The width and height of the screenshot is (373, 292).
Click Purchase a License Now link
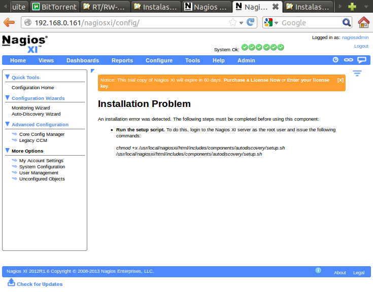tap(252, 80)
